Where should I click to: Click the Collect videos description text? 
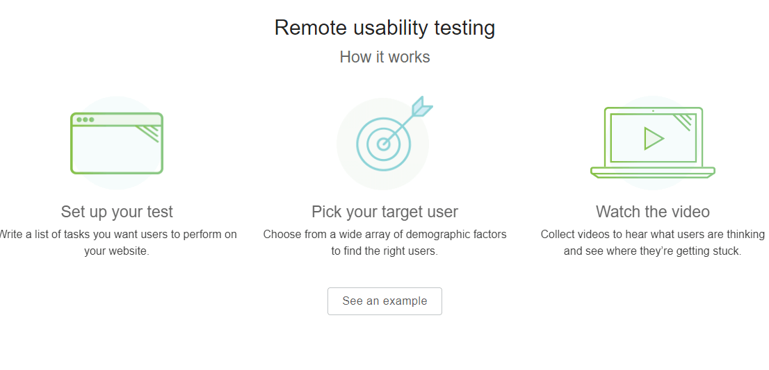coord(653,243)
